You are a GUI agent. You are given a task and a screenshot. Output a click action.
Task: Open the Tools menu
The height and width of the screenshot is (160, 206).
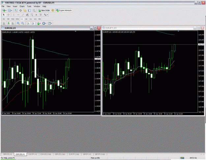(29, 6)
